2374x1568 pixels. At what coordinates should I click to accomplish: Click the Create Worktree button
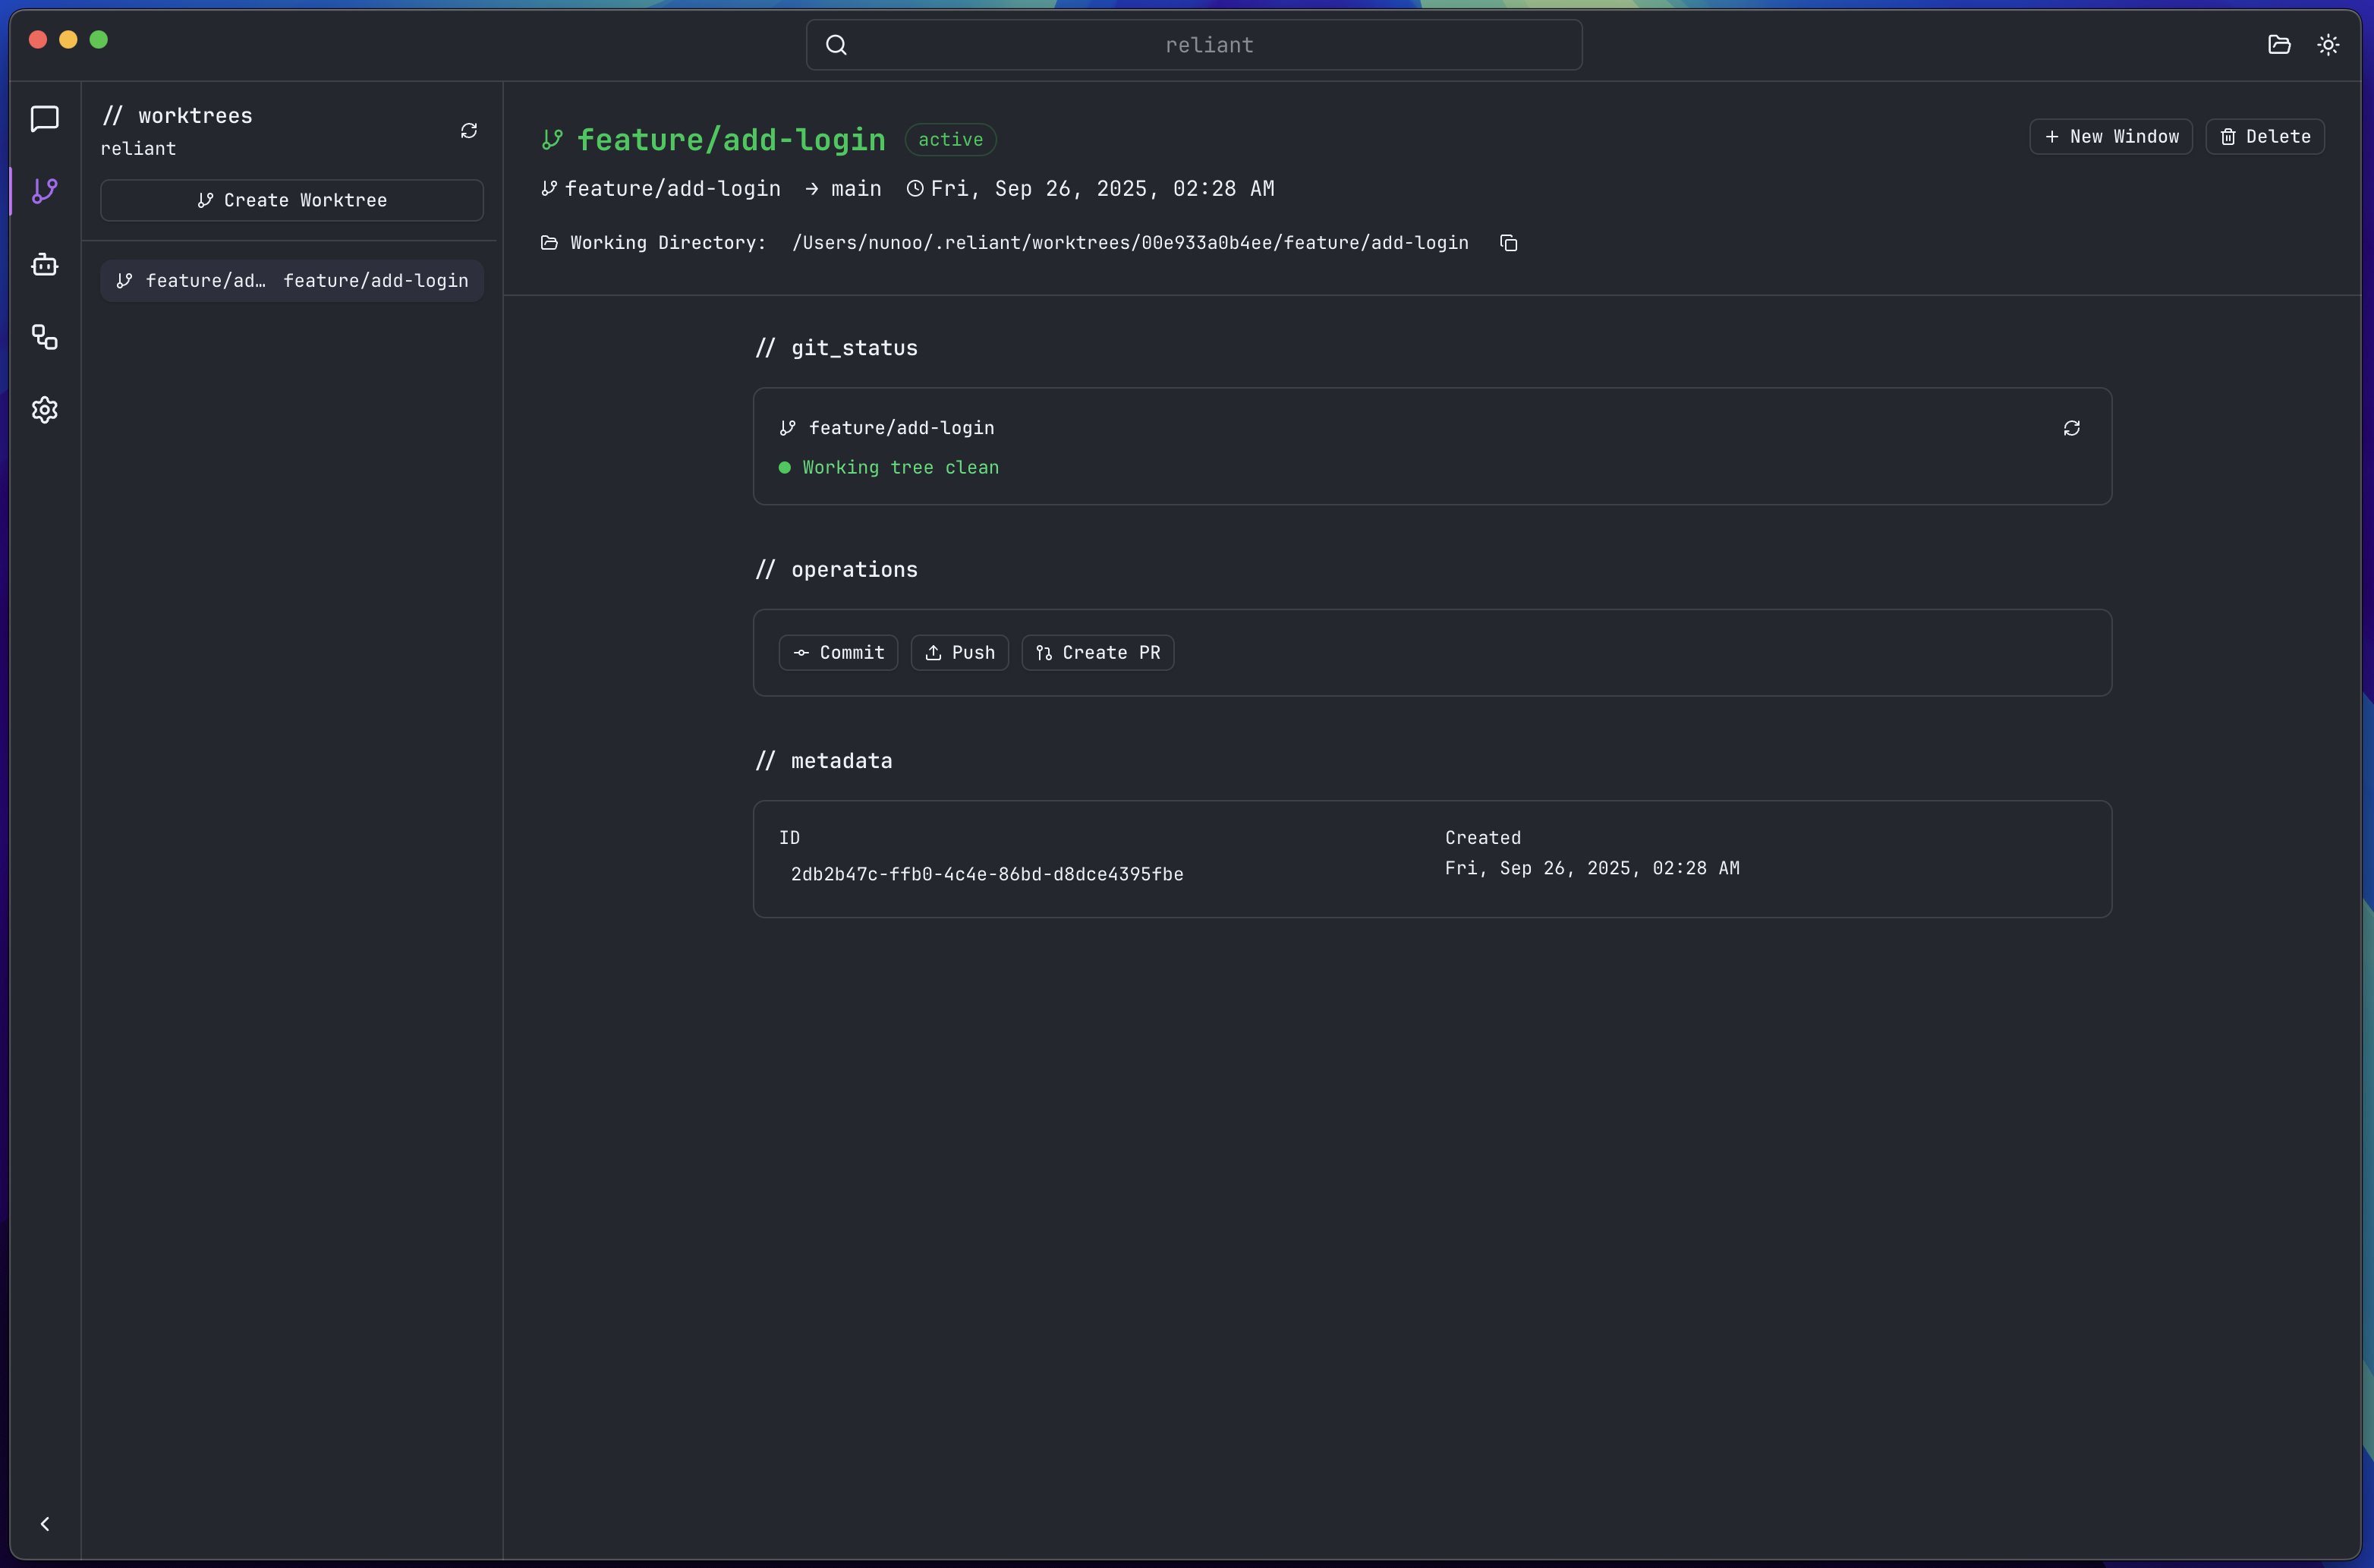(x=291, y=200)
